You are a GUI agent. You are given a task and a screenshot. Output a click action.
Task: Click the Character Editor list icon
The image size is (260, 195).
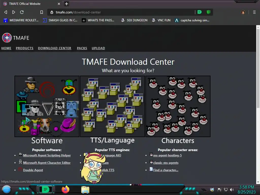point(20,162)
